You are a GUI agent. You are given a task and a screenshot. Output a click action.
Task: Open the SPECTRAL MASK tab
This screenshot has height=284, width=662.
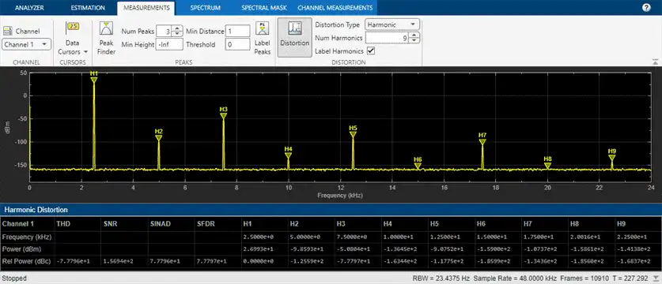264,8
